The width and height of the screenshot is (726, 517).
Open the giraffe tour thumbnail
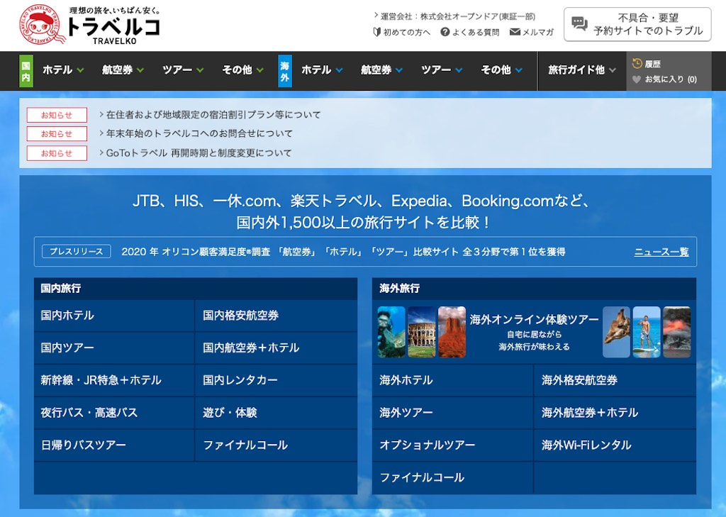pos(616,332)
